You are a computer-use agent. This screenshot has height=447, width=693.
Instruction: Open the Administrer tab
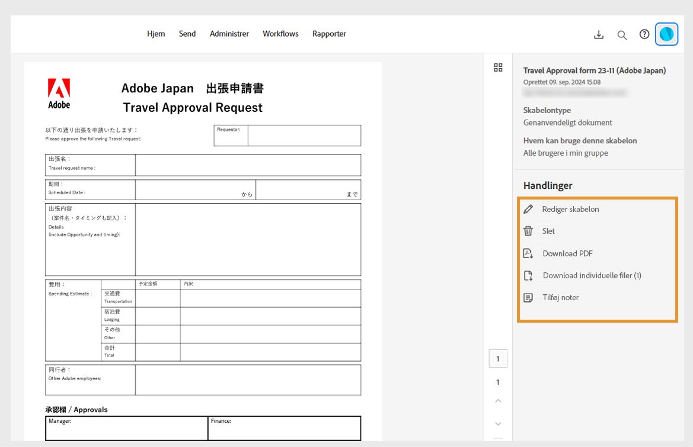click(x=229, y=34)
